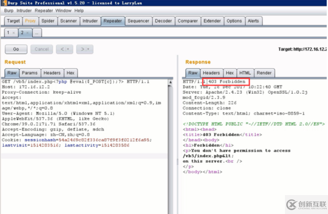Switch to the Scanner tab
328x214 pixels.
(68, 21)
